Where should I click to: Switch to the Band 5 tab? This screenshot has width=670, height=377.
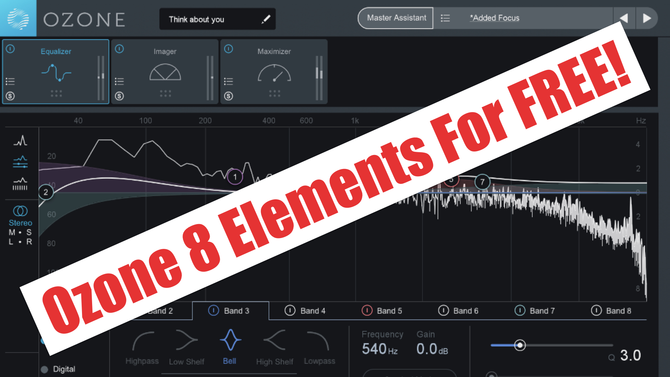click(389, 311)
